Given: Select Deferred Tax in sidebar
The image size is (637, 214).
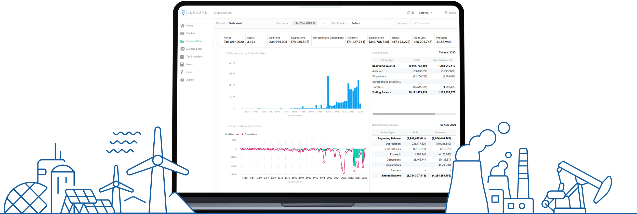Looking at the screenshot, I should [194, 49].
